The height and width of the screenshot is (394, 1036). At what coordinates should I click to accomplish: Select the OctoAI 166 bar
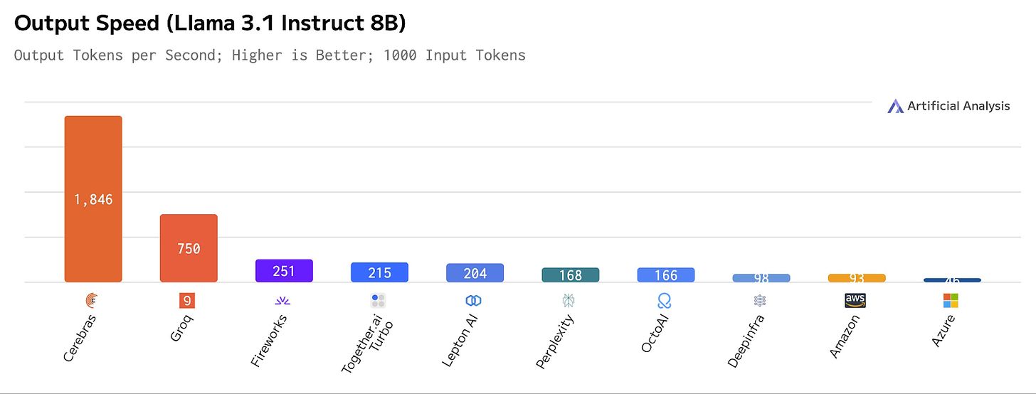click(x=665, y=275)
